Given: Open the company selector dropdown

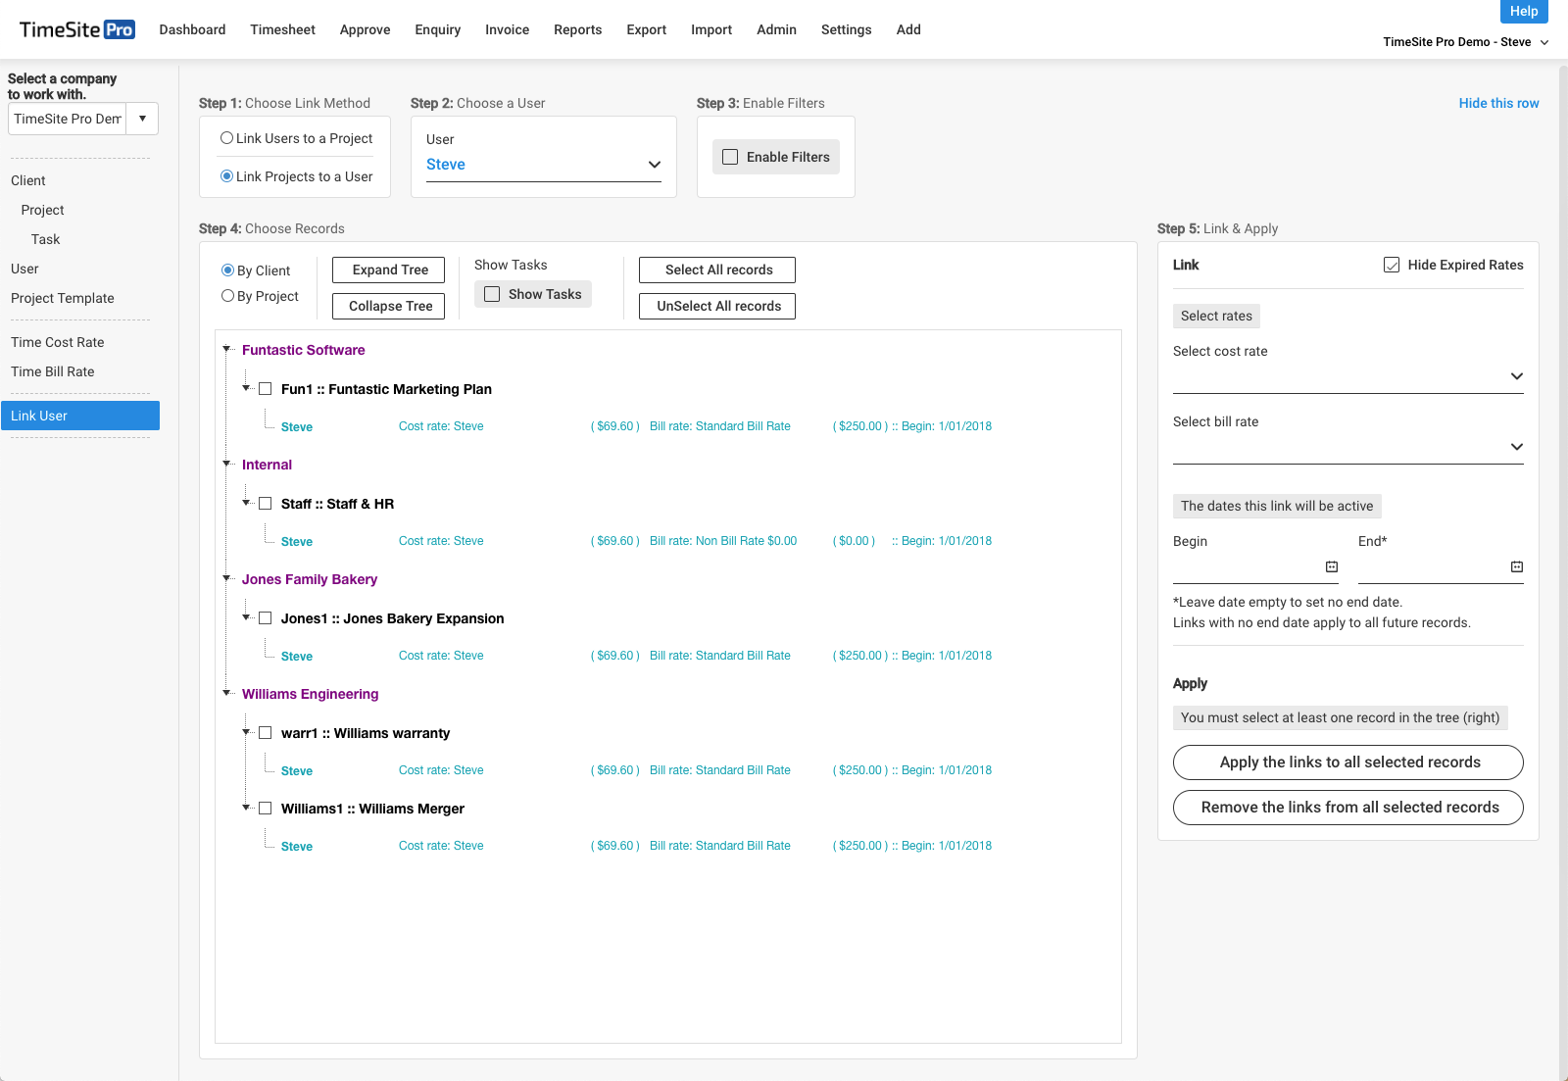Looking at the screenshot, I should (x=142, y=119).
